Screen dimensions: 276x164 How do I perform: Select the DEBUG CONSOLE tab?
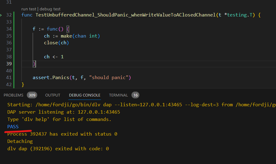click(84, 95)
